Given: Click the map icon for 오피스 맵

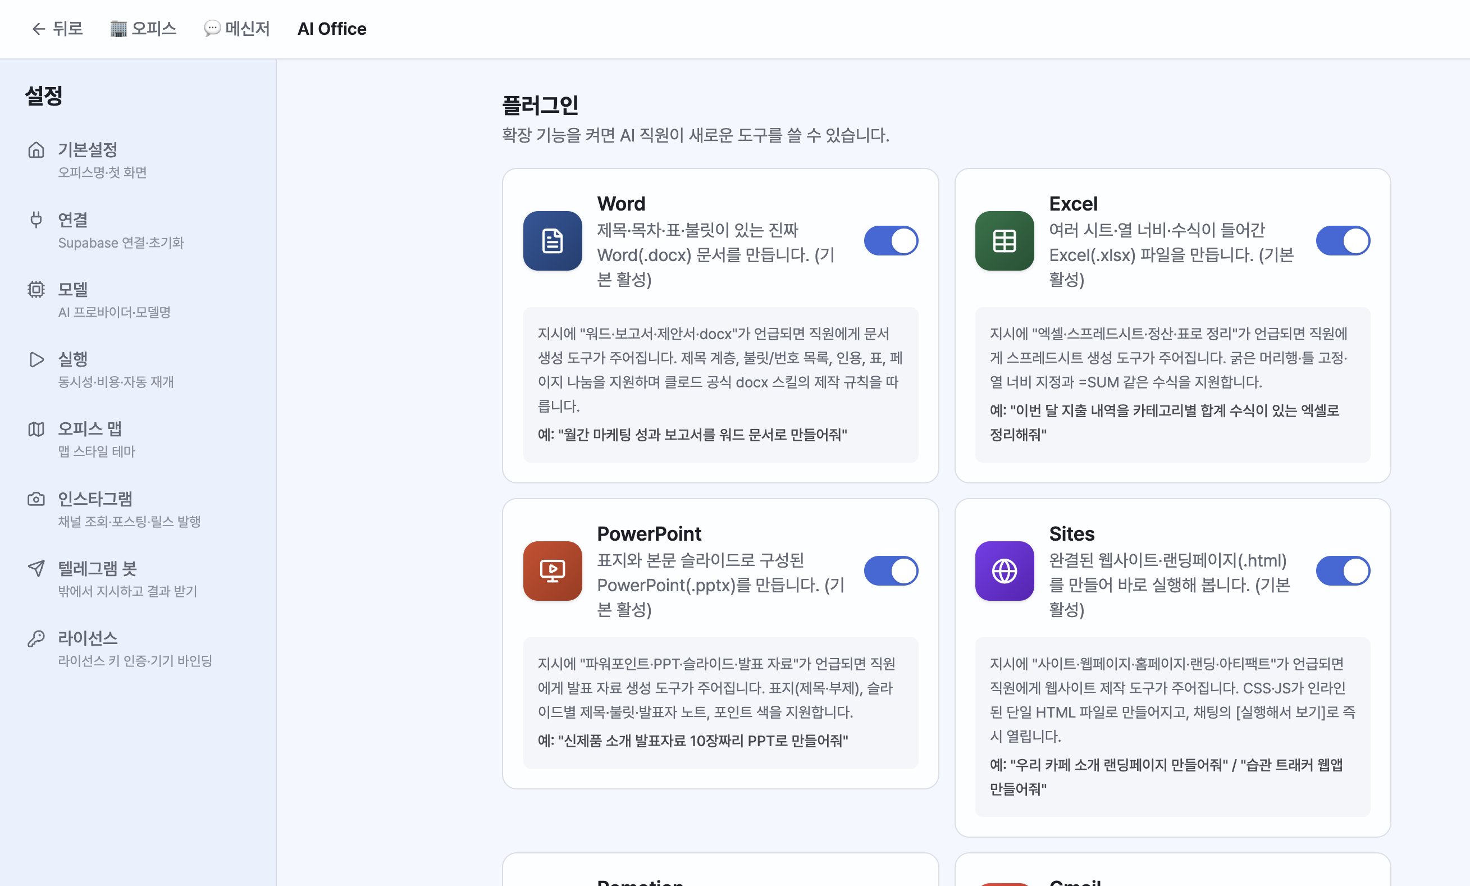Looking at the screenshot, I should point(36,429).
